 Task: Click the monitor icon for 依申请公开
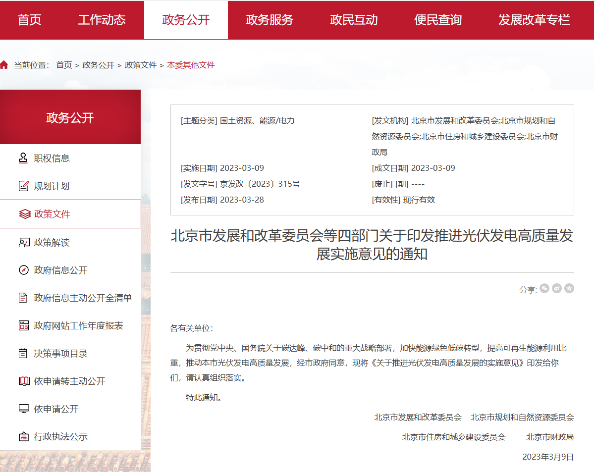(23, 409)
